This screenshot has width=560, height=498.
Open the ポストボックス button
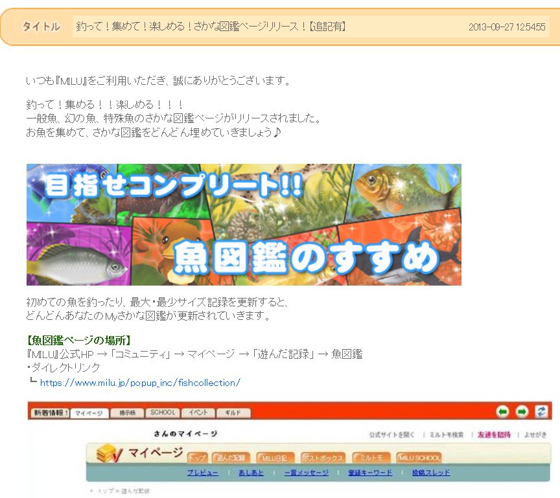pyautogui.click(x=323, y=458)
